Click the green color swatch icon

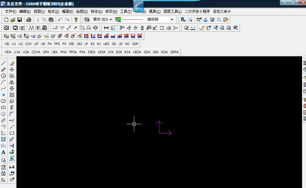click(118, 19)
